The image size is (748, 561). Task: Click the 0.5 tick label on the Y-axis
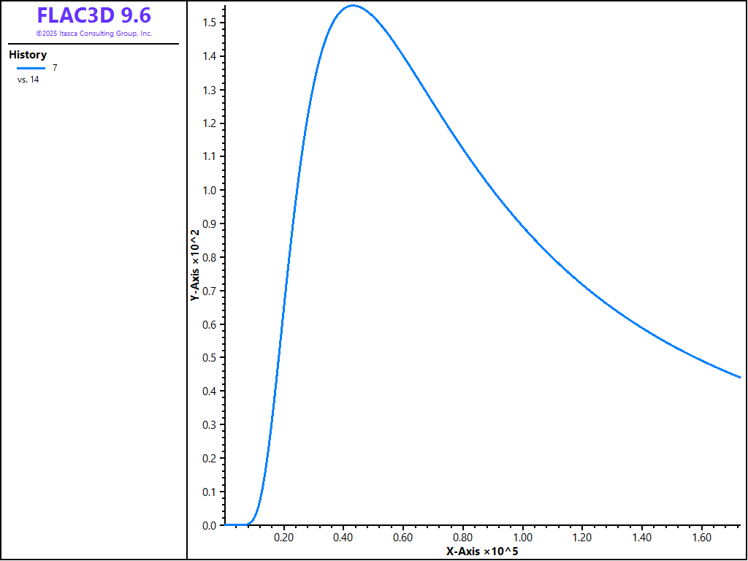tap(208, 358)
